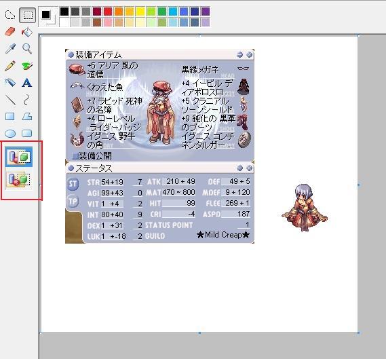Select the Brush tool
This screenshot has height=359, width=386.
click(27, 66)
